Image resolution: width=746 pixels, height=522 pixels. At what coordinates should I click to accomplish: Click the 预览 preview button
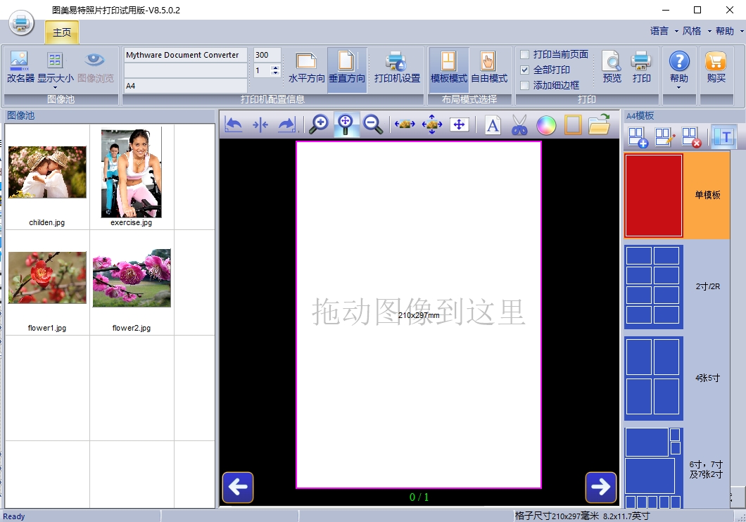click(x=612, y=68)
